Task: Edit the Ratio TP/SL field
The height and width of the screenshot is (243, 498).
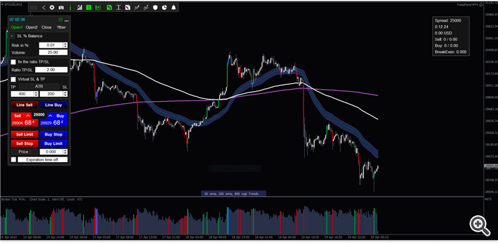Action: pos(51,70)
